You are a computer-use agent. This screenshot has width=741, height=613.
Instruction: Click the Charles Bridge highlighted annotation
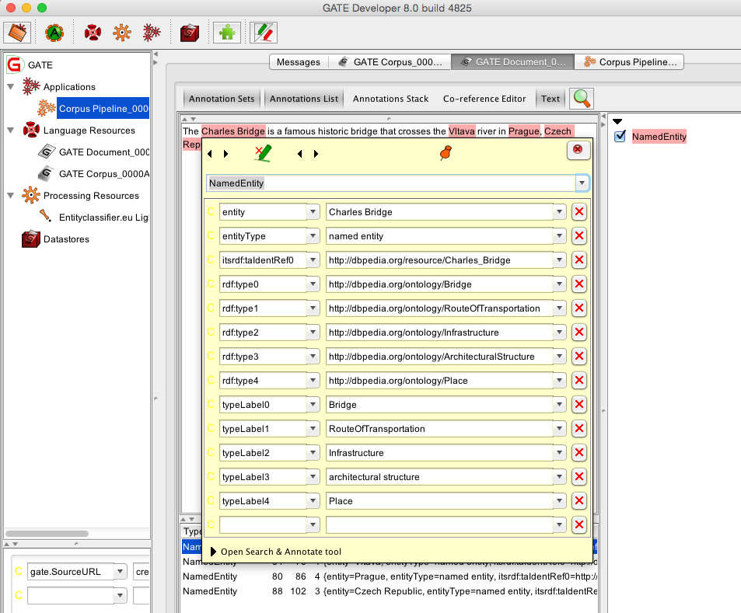point(233,131)
